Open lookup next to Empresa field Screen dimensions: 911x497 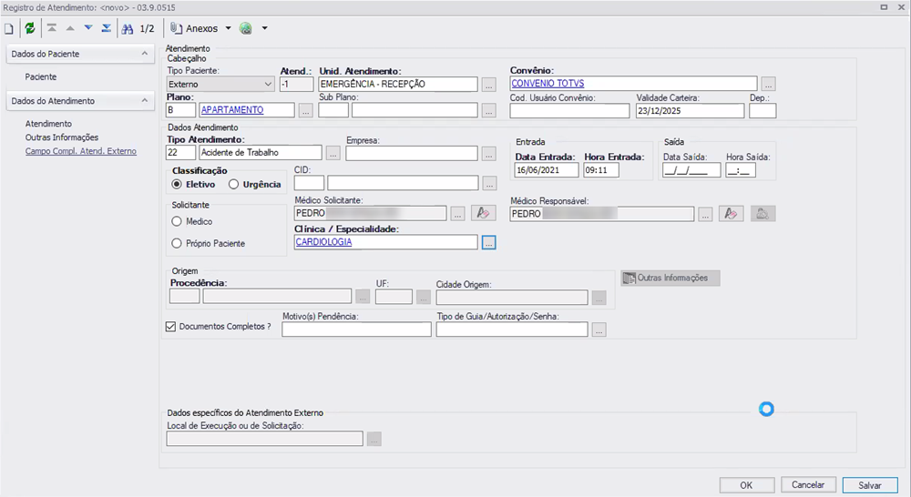click(x=489, y=154)
